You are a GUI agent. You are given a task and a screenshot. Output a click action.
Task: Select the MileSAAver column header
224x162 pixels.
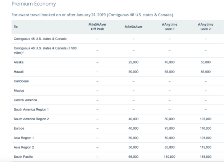[x=133, y=27]
